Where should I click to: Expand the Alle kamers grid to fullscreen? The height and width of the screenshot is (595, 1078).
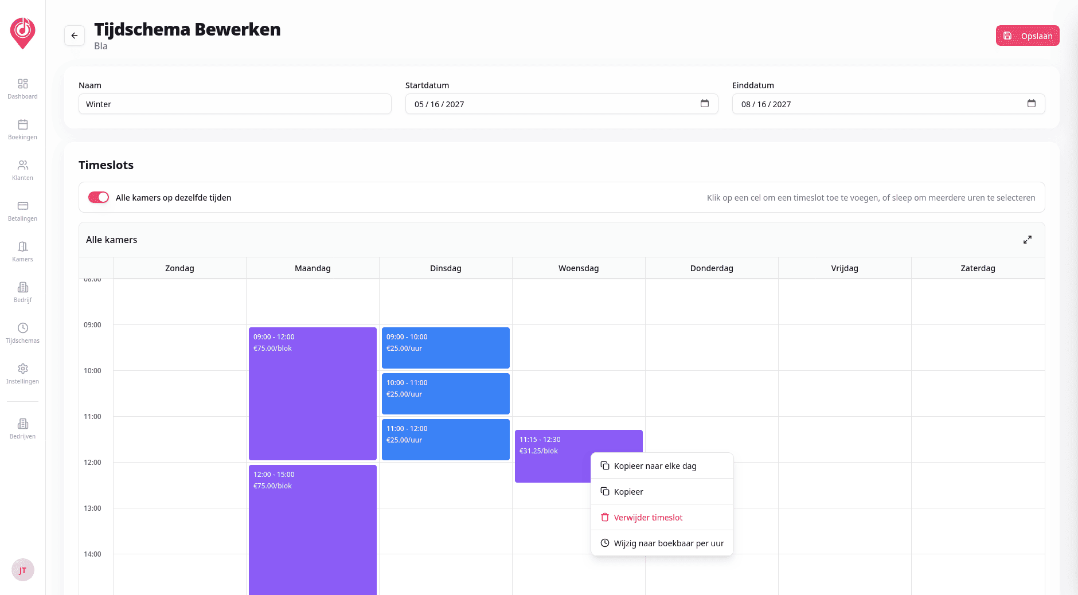1028,240
